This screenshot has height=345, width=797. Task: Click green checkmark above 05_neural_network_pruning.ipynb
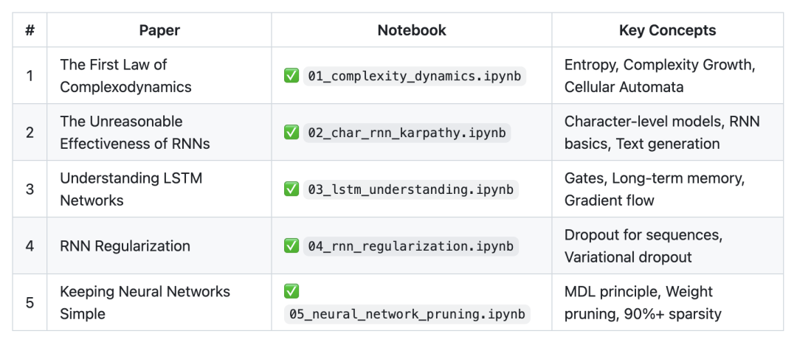[x=291, y=292]
